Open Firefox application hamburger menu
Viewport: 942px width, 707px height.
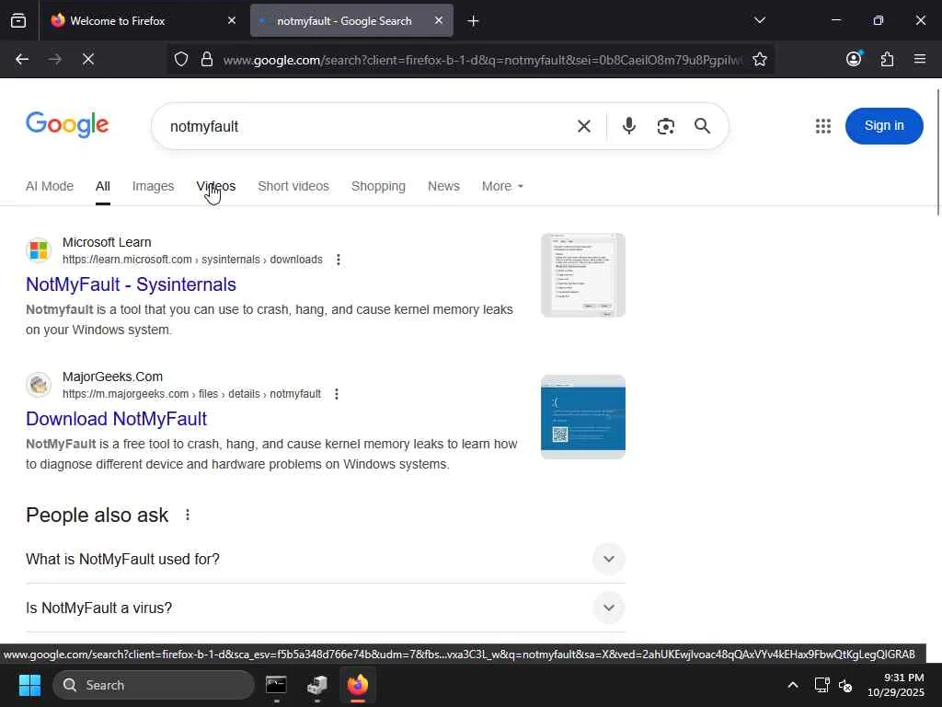coord(920,59)
